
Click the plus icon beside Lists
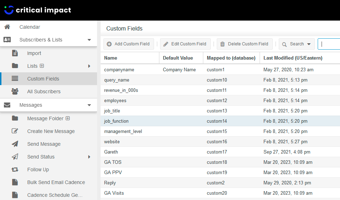click(42, 66)
